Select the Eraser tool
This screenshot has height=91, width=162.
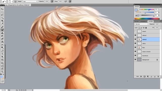tap(2, 39)
